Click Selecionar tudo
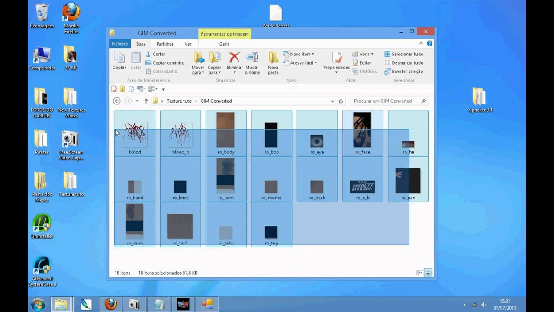Viewport: 554px width, 312px height. point(404,54)
